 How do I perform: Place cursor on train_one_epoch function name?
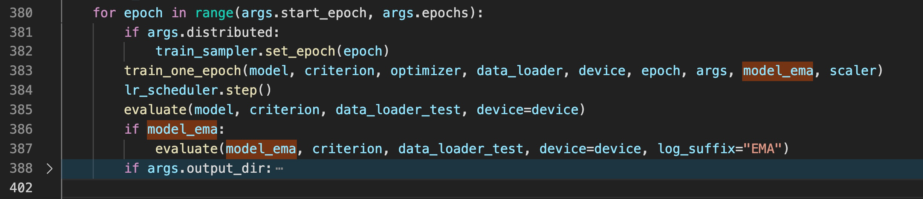tap(182, 71)
